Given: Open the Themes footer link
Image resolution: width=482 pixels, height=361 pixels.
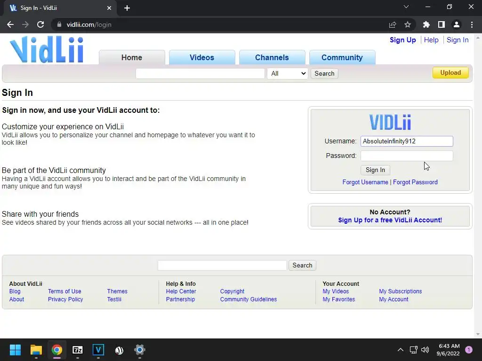Looking at the screenshot, I should tap(117, 291).
